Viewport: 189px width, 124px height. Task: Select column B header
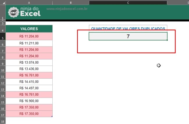[x=71, y=3]
